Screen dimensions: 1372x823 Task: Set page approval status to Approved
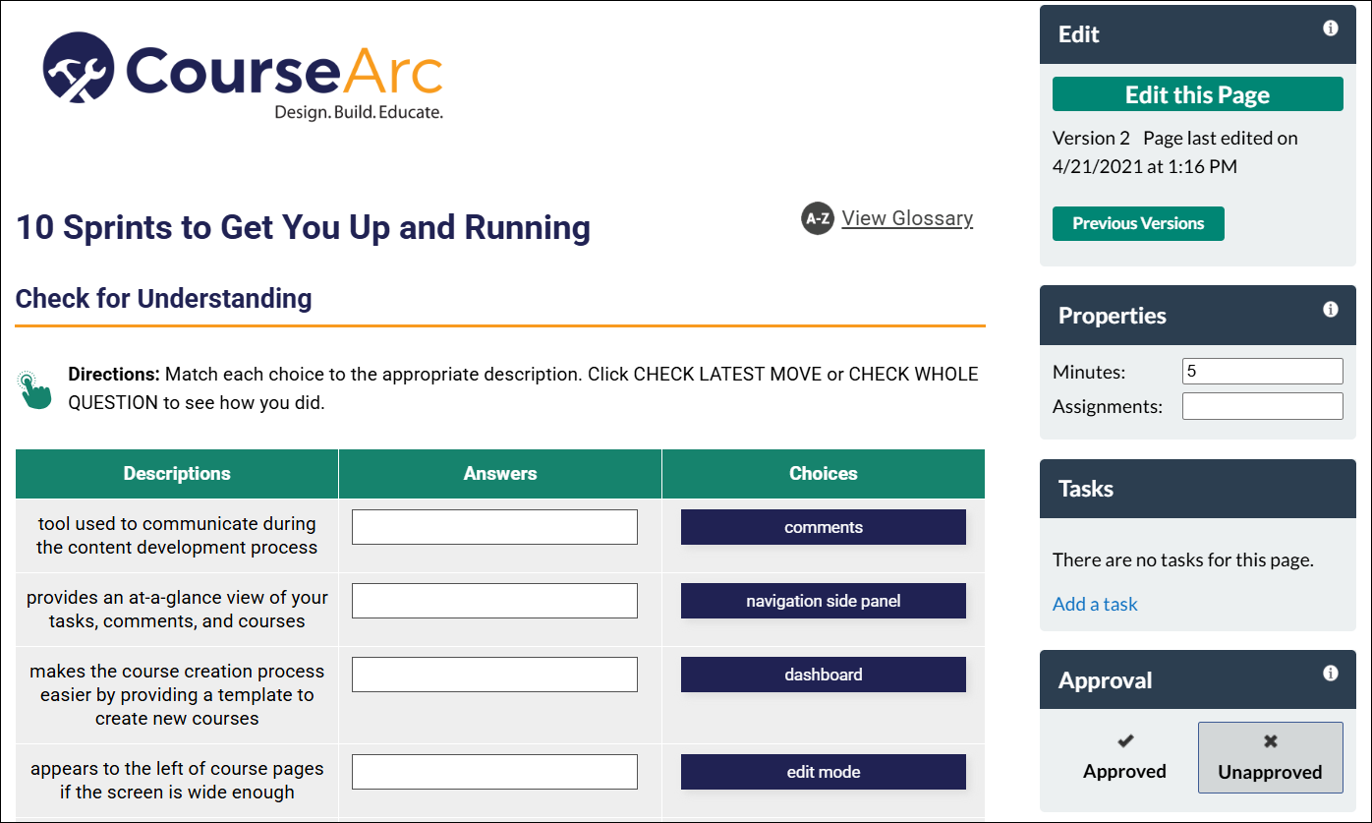click(x=1124, y=757)
